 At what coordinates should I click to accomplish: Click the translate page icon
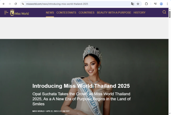(x=133, y=4)
